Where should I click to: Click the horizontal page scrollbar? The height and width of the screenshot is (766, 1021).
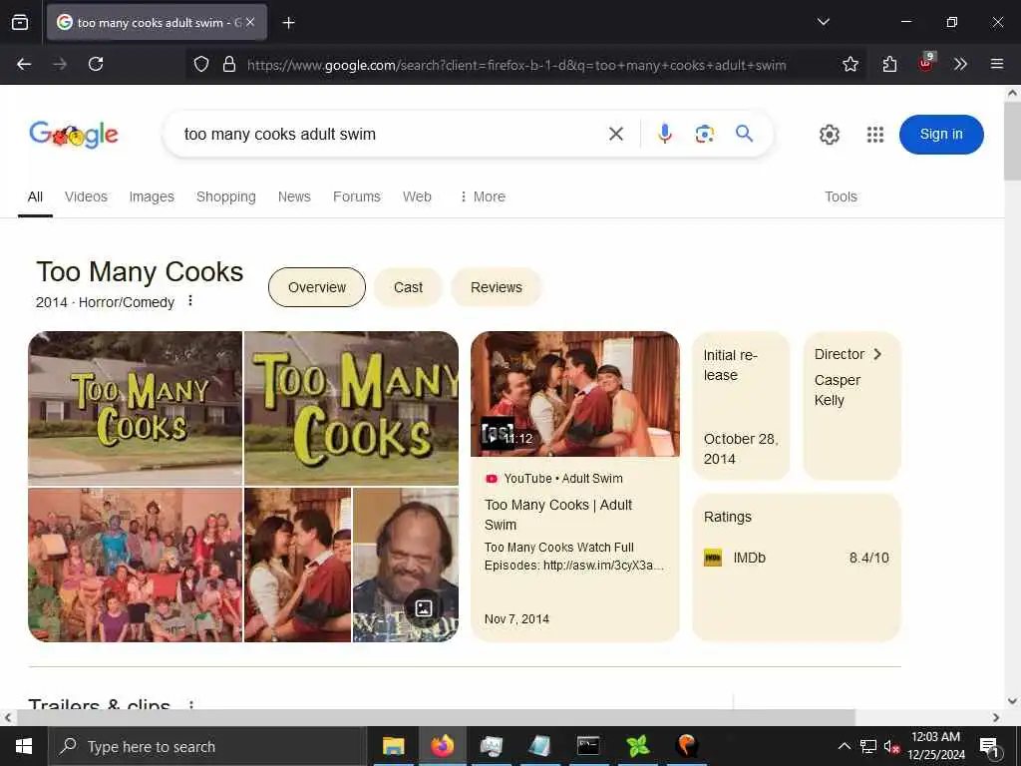435,717
